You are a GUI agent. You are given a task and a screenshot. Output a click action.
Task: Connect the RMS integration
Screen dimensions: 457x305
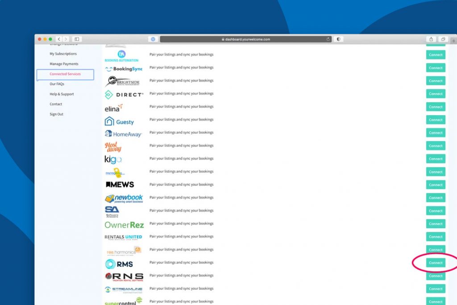pyautogui.click(x=436, y=263)
